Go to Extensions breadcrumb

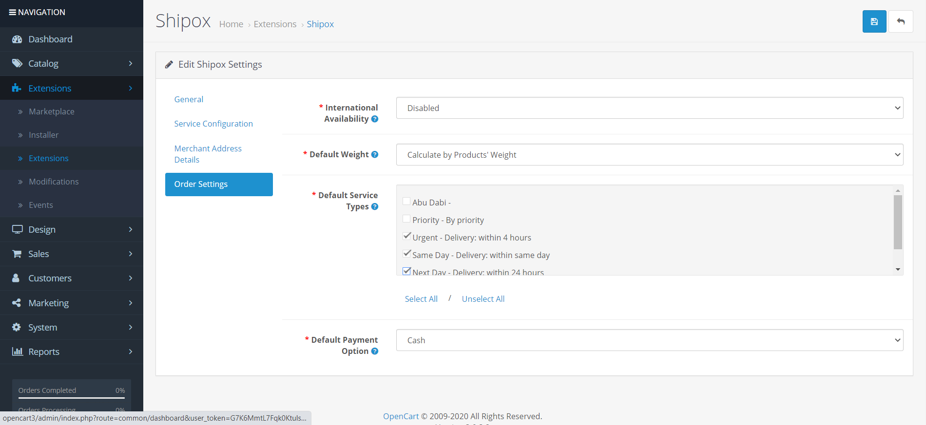275,24
